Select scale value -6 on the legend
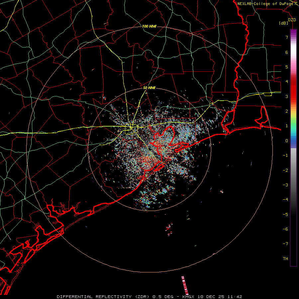 pos(285,229)
